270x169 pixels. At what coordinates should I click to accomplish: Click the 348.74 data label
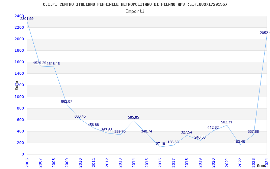(147, 131)
